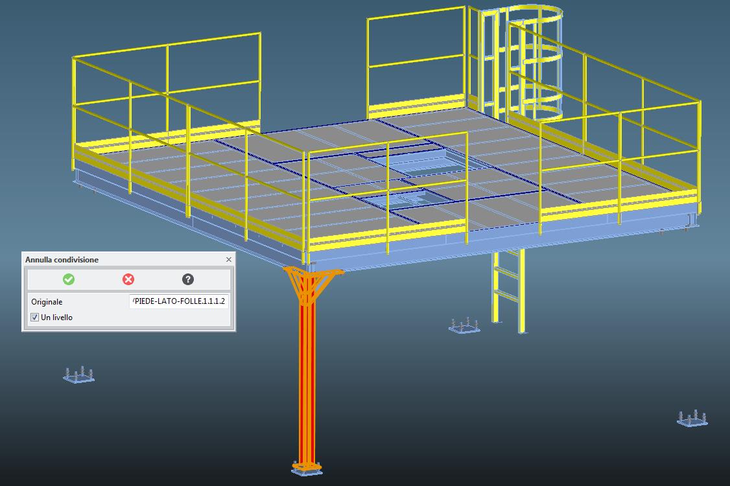Click the Originale label text
730x486 pixels.
point(47,302)
